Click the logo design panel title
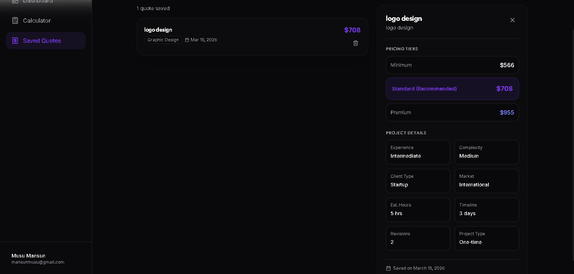This screenshot has width=574, height=274. 404,18
